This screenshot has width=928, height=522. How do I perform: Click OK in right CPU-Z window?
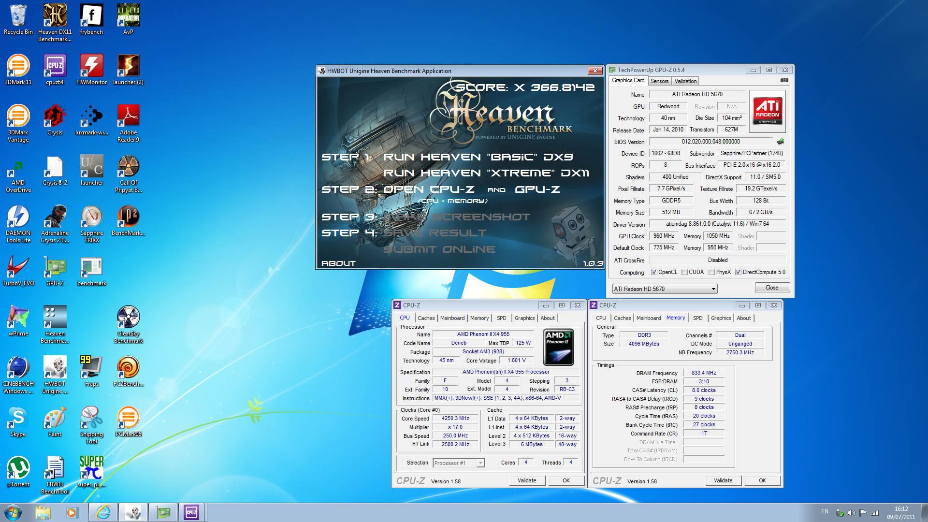click(x=762, y=480)
